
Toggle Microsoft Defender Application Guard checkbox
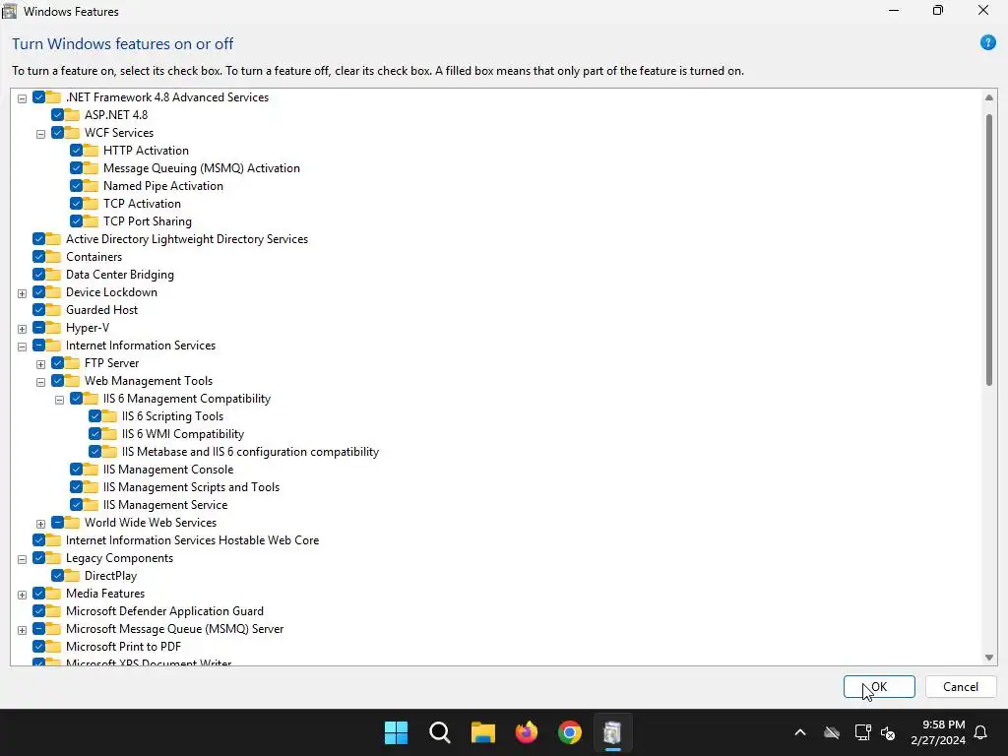tap(38, 610)
